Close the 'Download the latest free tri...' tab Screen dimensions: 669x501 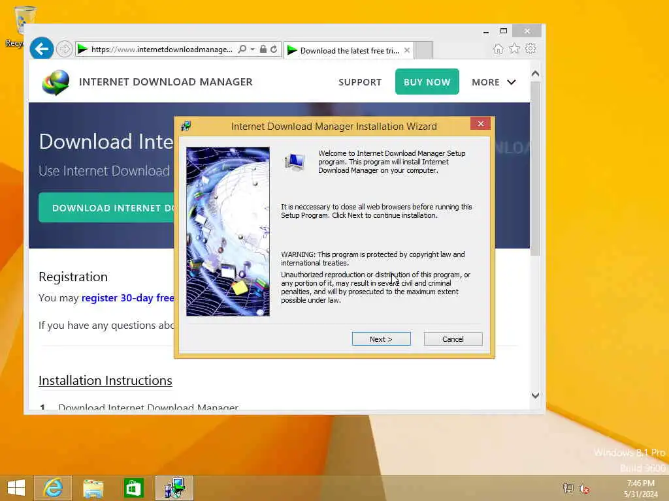(407, 50)
